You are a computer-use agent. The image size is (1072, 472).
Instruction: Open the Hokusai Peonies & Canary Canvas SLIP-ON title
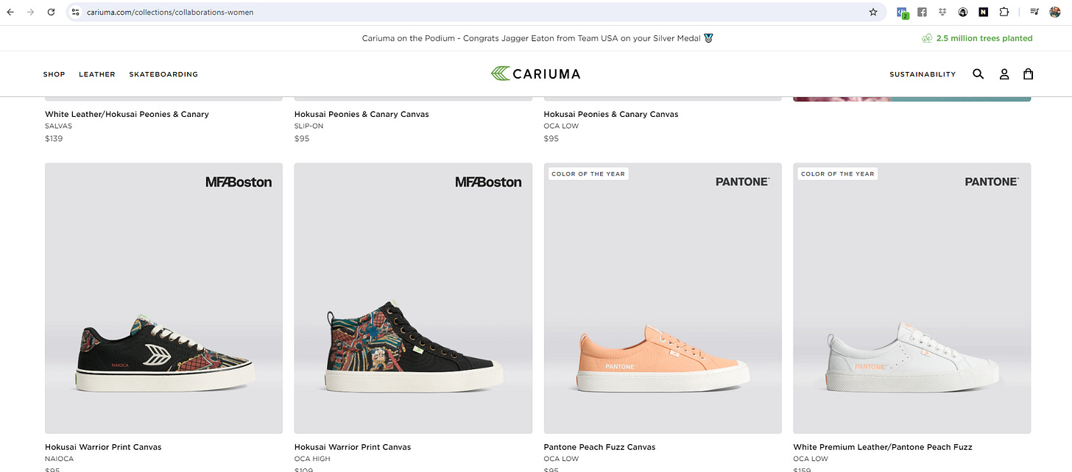pos(362,114)
